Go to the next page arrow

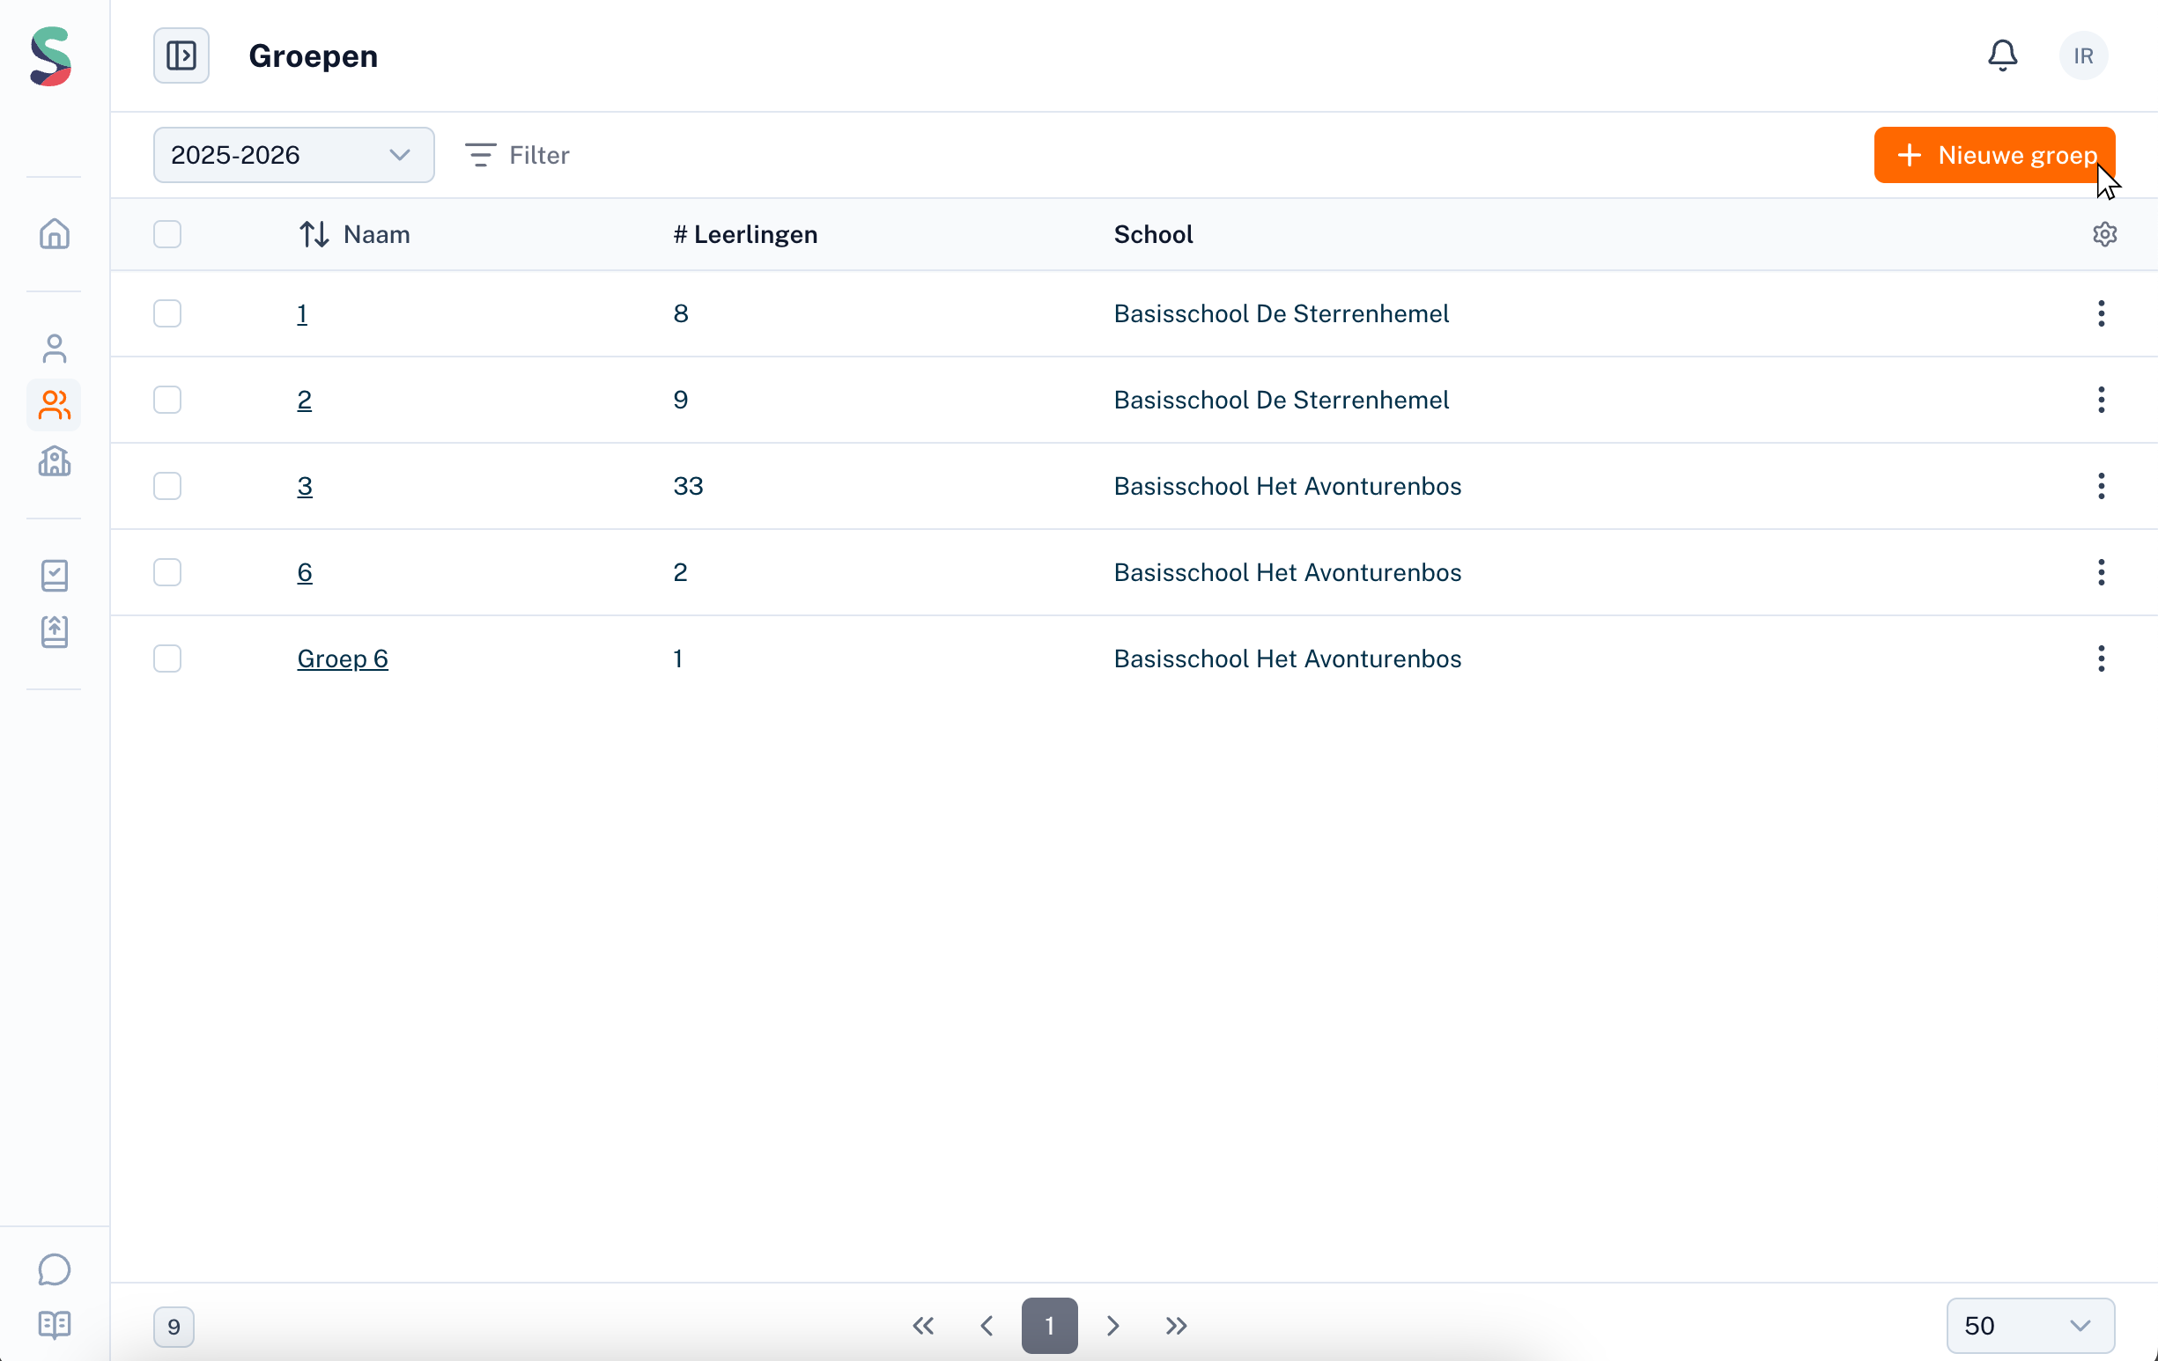(1112, 1325)
